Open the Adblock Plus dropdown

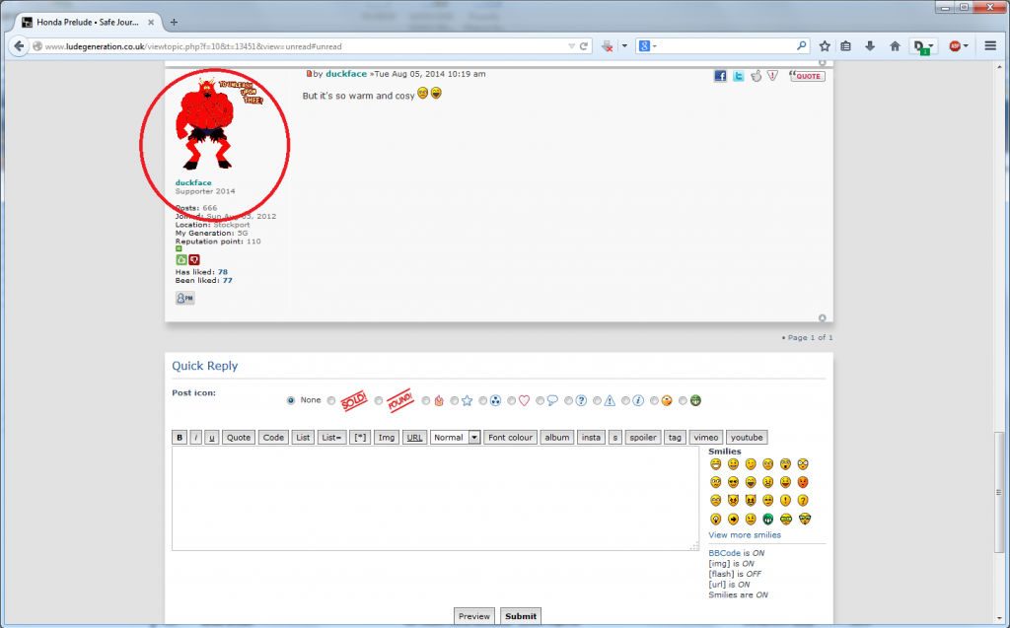point(966,46)
